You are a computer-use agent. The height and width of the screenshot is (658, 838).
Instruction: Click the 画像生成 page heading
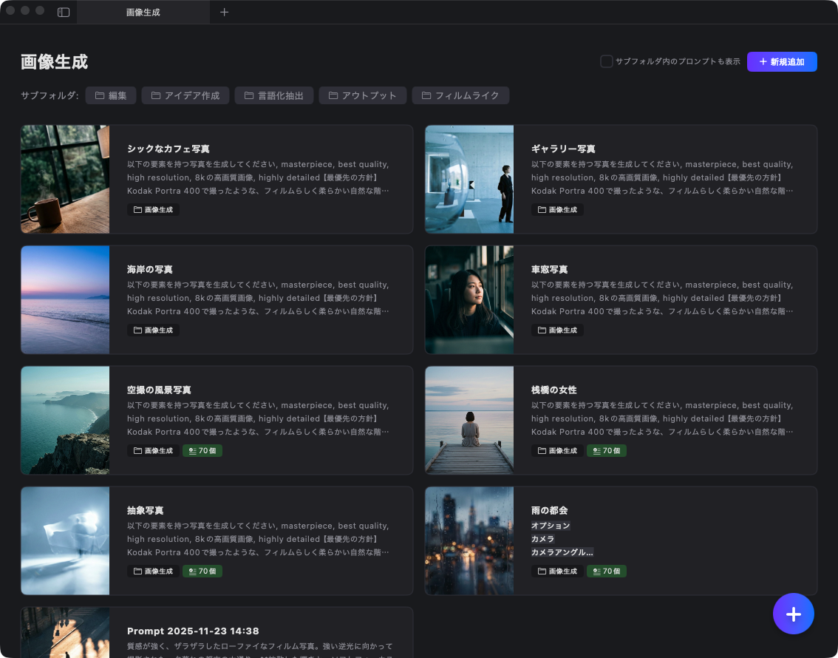pyautogui.click(x=54, y=62)
